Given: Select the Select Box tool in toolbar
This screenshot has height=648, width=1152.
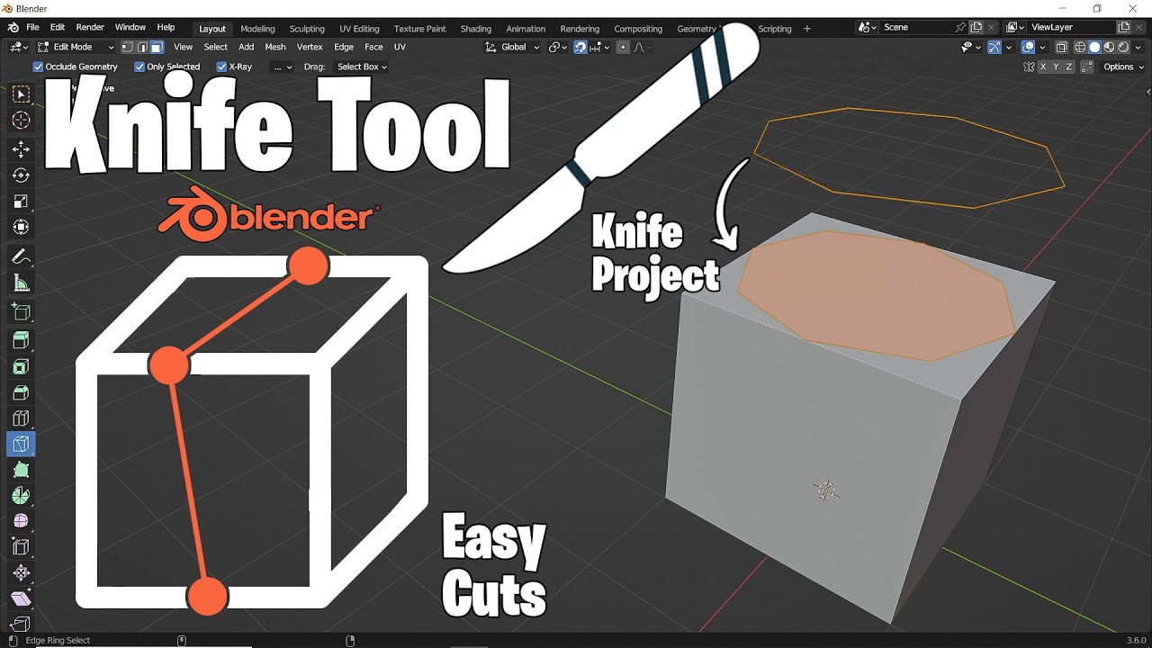Looking at the screenshot, I should coord(21,94).
